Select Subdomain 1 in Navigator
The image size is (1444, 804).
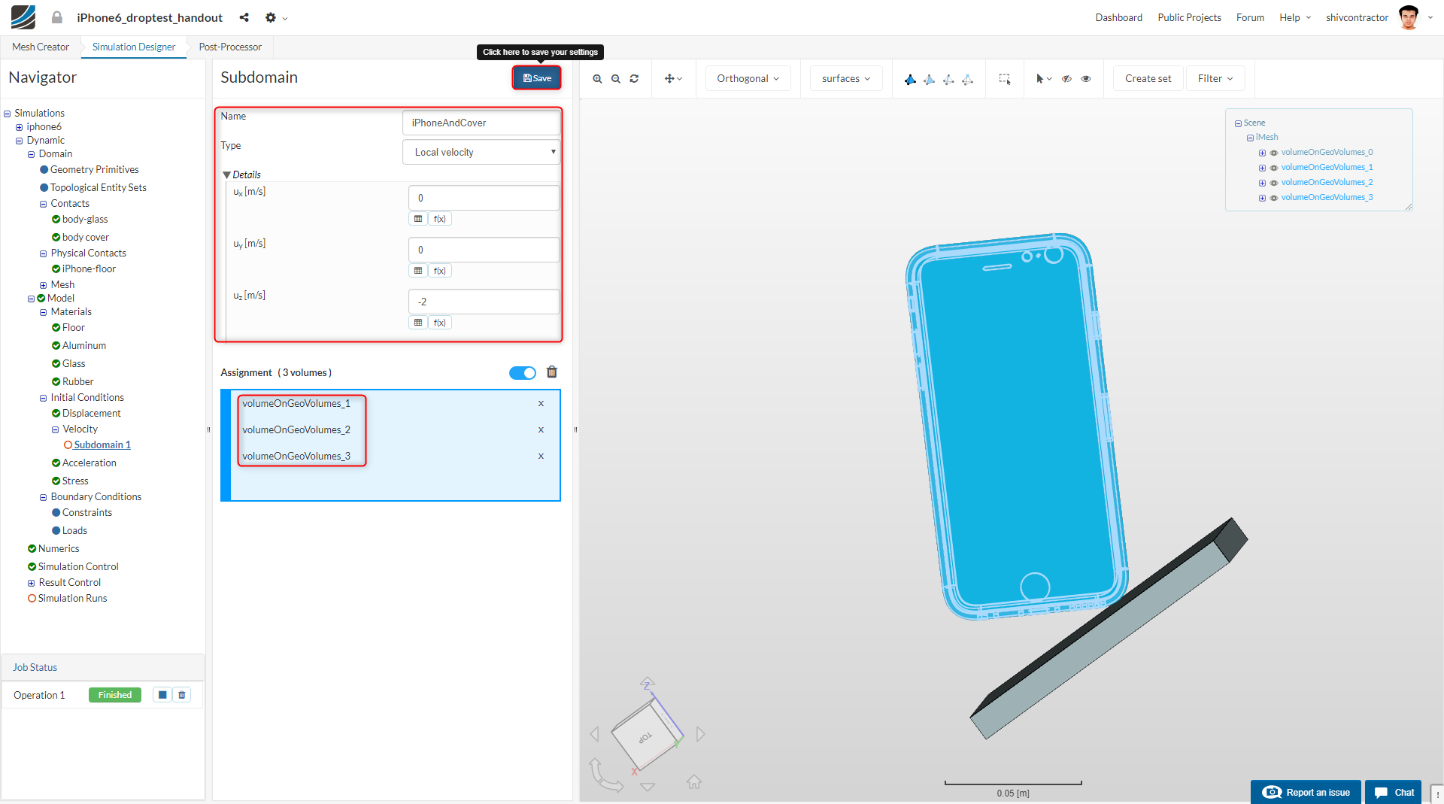102,445
